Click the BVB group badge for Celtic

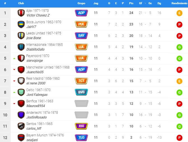(x=81, y=92)
